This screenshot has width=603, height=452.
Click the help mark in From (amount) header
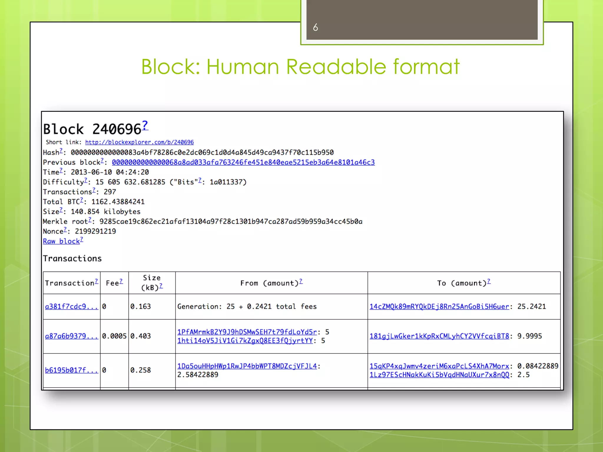301,282
